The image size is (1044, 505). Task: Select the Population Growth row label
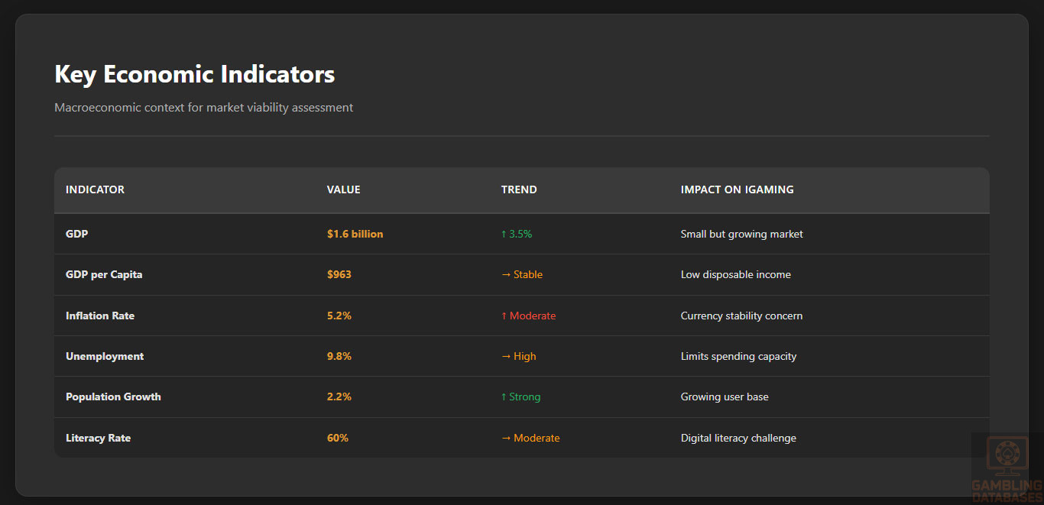coord(113,397)
